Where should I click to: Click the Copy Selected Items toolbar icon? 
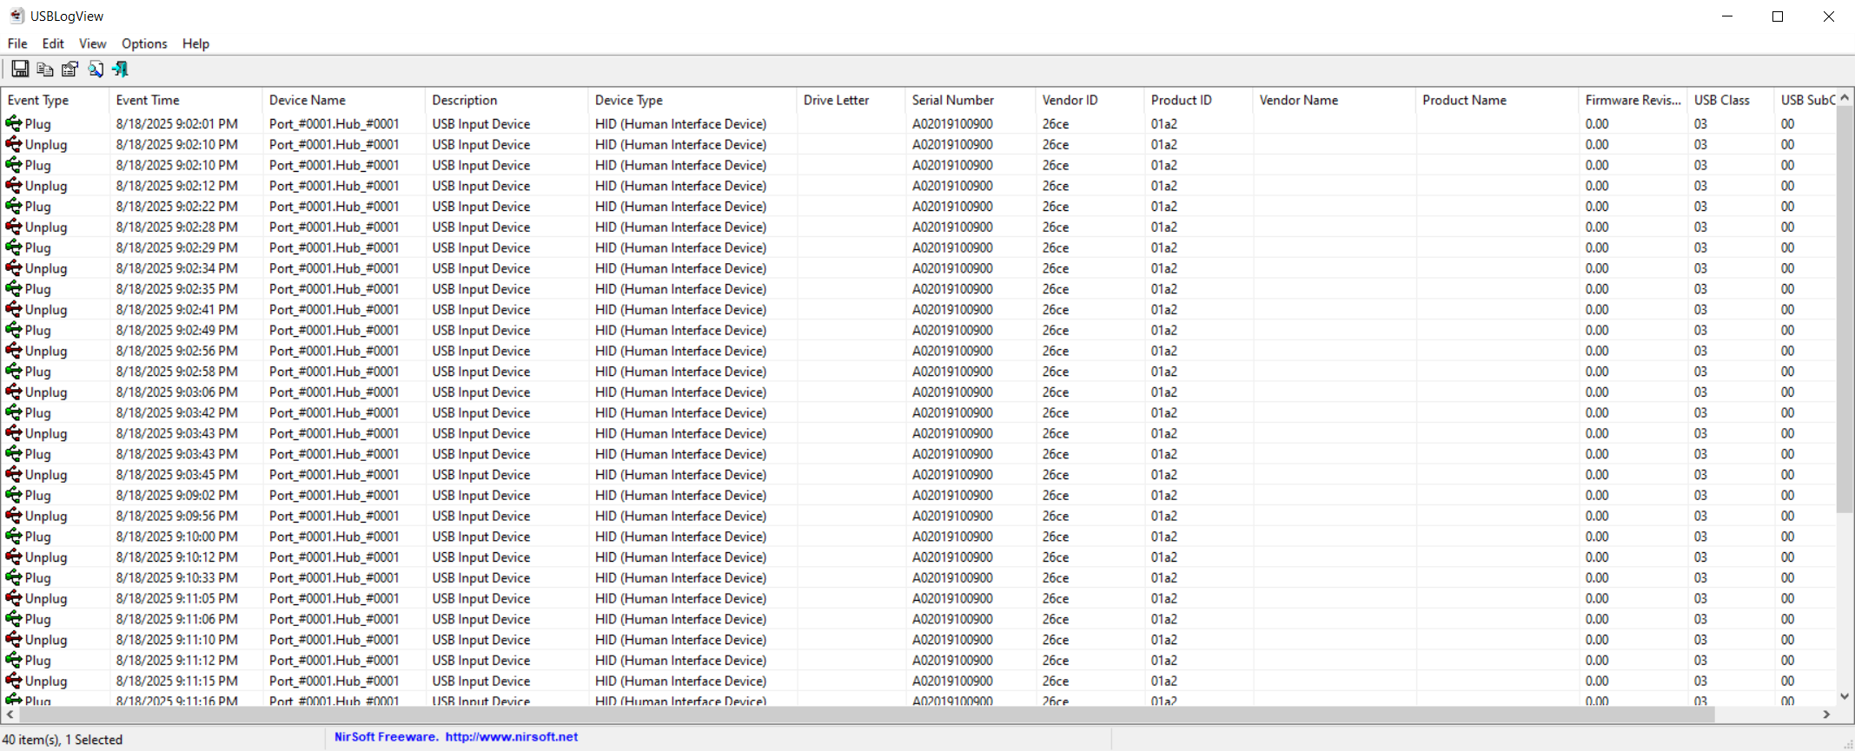(x=45, y=69)
